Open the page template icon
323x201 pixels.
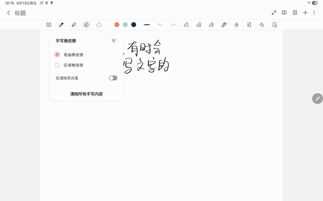tap(295, 13)
